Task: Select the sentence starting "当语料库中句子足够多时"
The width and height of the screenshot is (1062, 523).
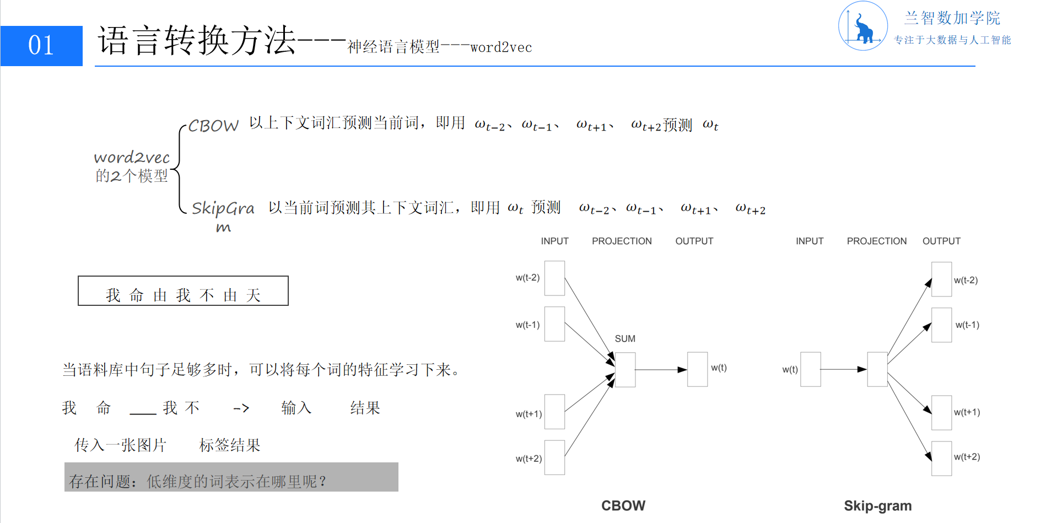Action: [x=261, y=369]
